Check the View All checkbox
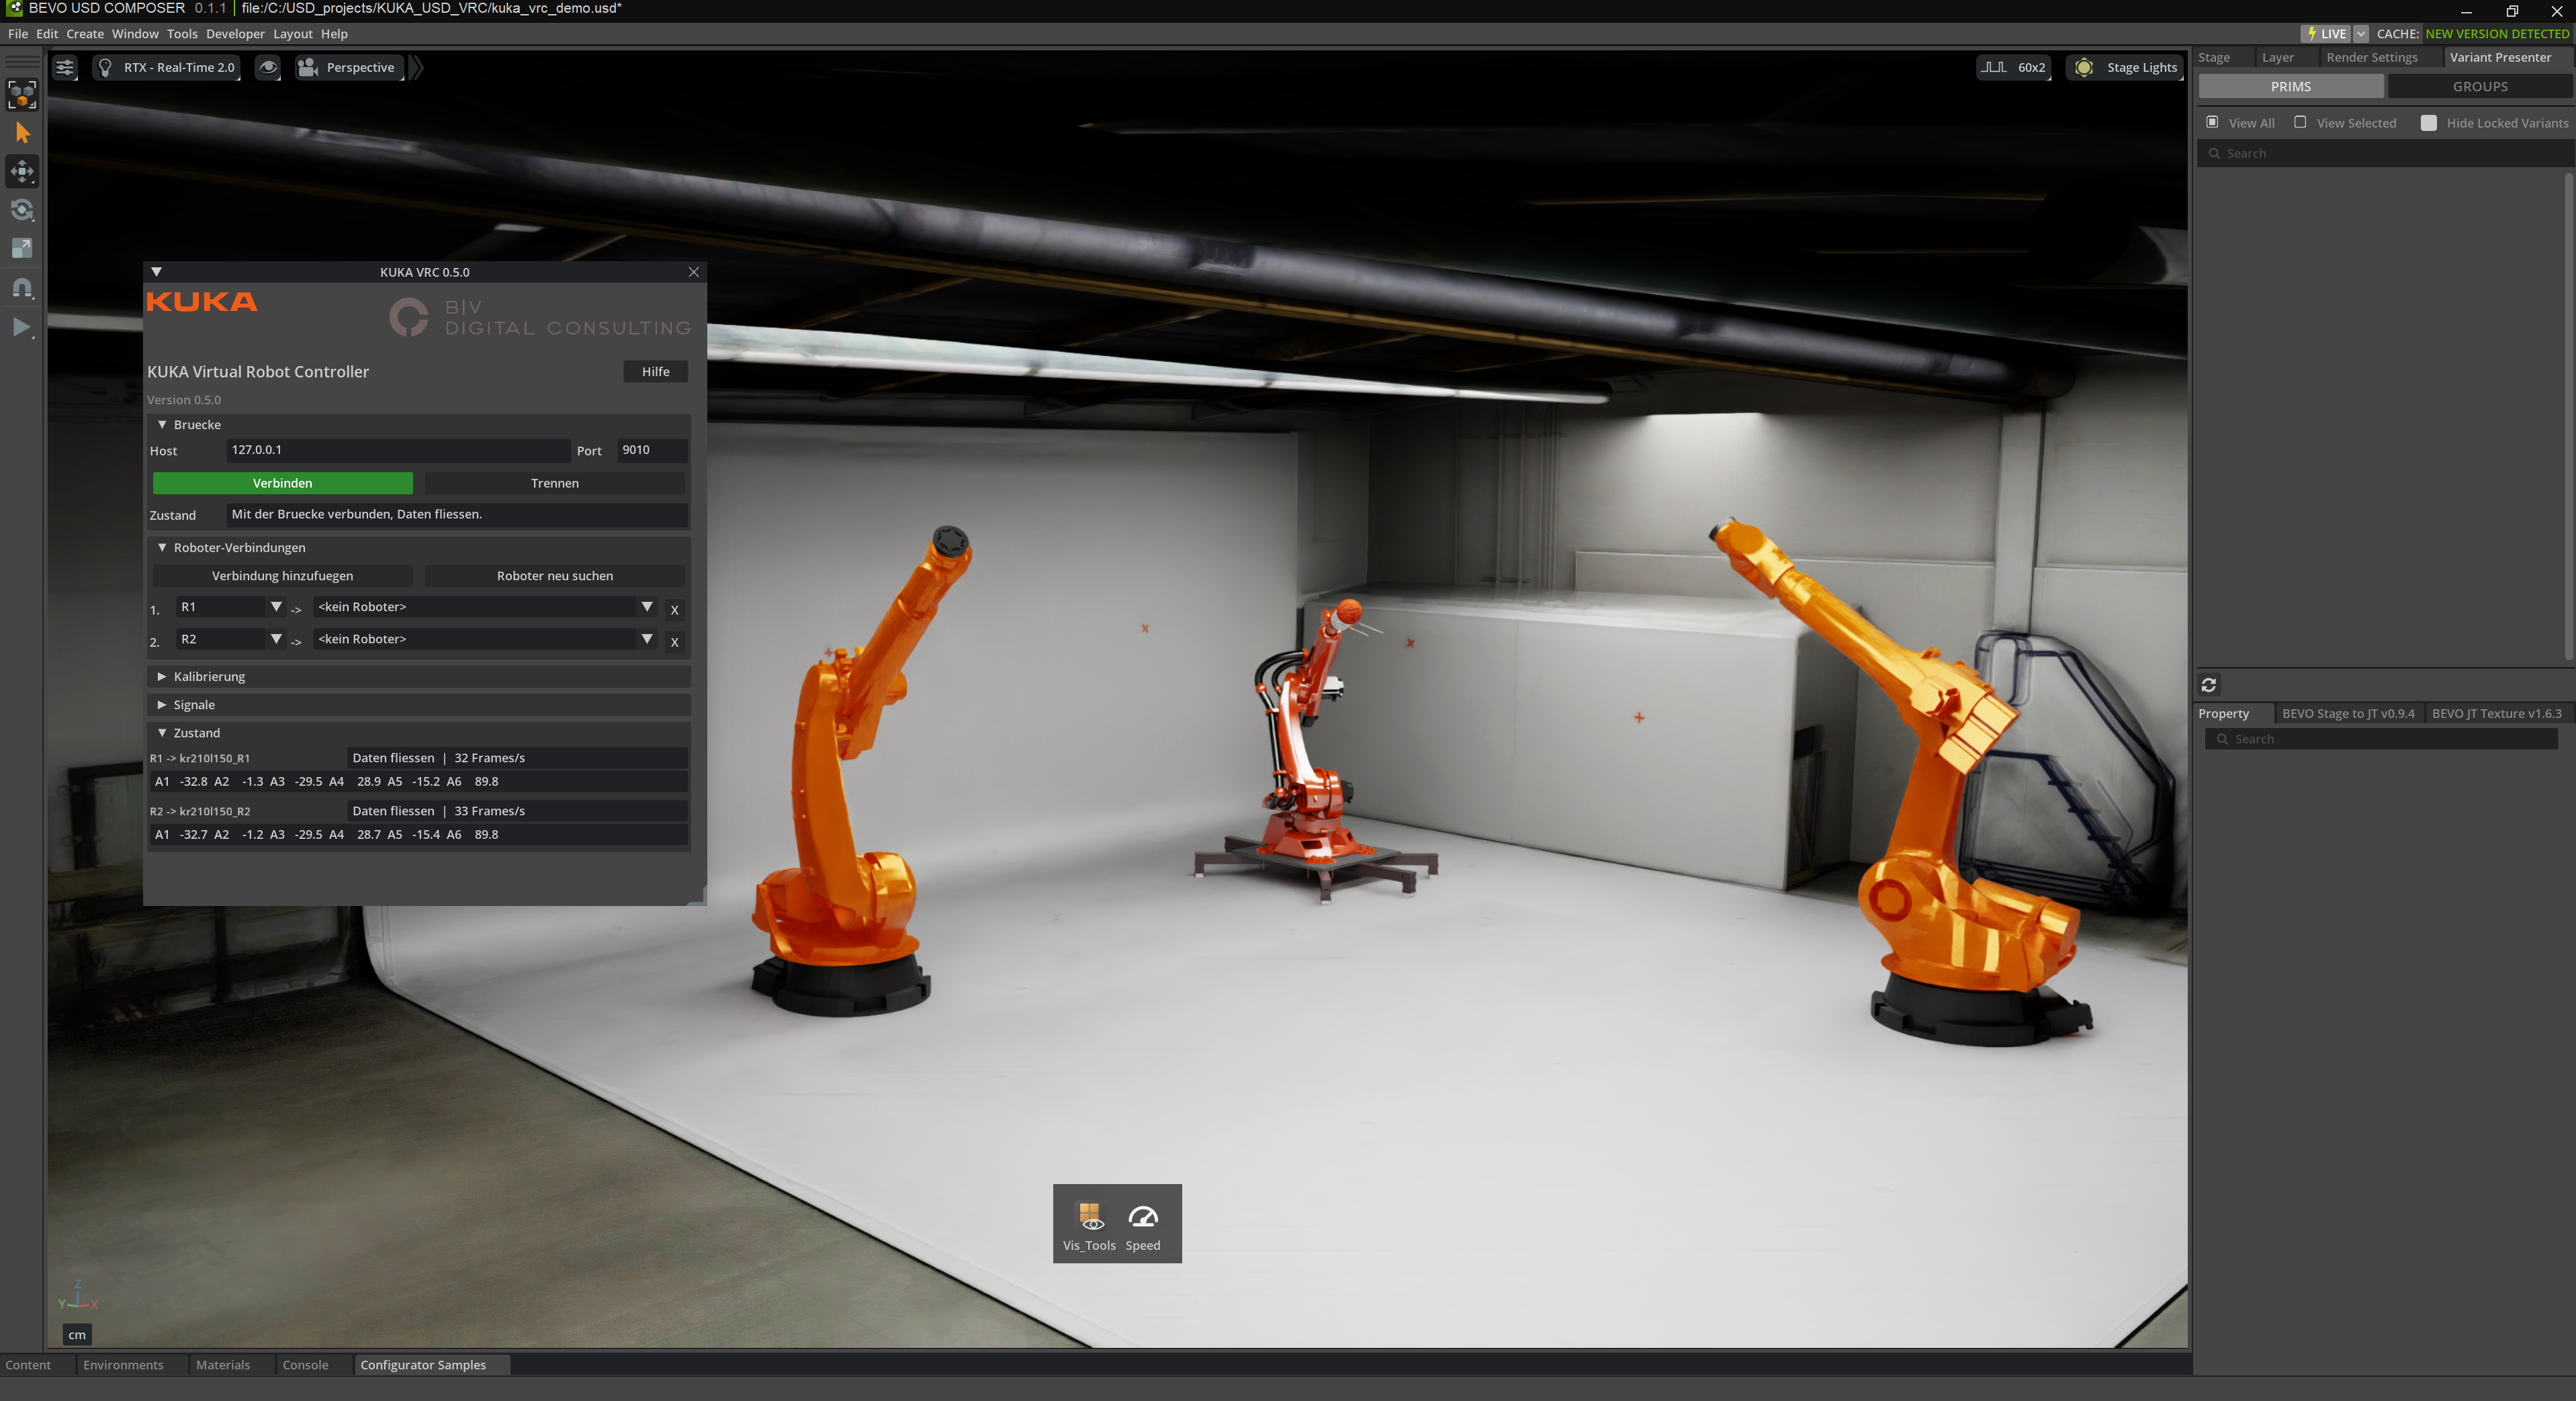2576x1401 pixels. click(2212, 122)
